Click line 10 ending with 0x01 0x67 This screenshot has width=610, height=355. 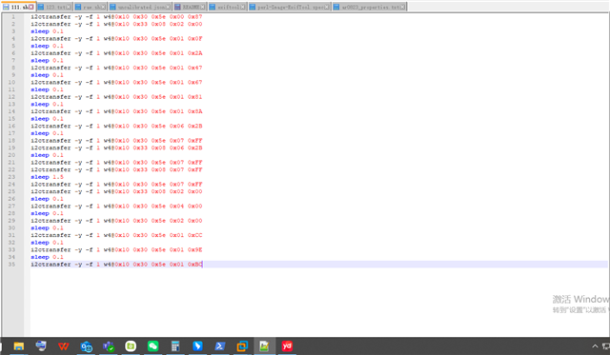click(x=116, y=83)
